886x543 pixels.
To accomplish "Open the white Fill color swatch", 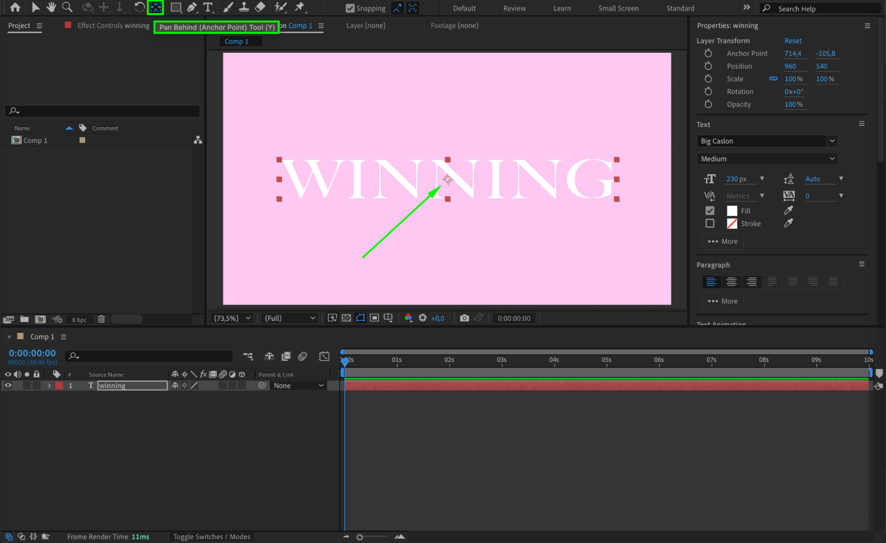I will (732, 211).
